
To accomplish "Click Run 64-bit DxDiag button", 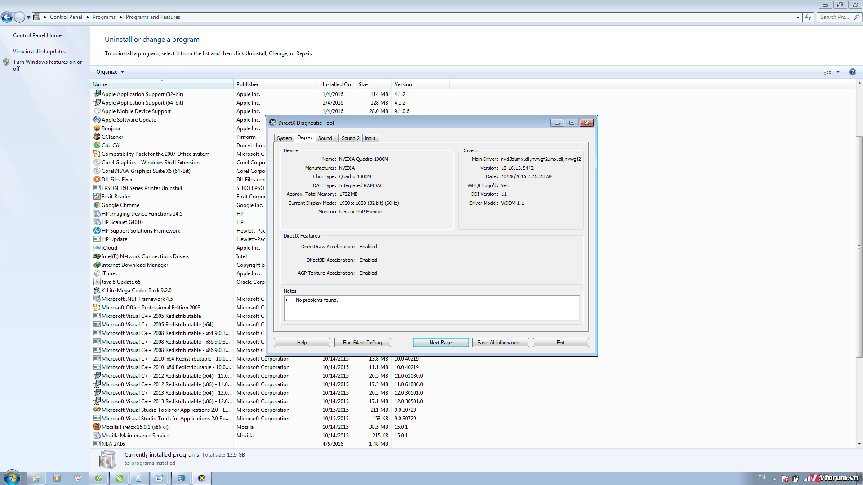I will tap(362, 343).
